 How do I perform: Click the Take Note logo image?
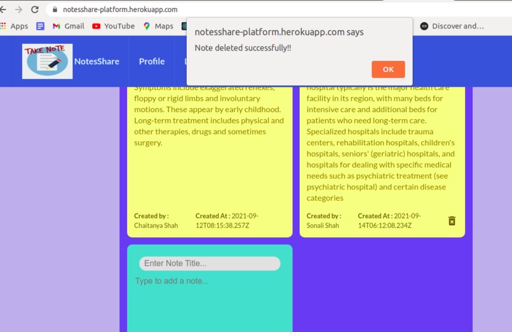coord(48,61)
